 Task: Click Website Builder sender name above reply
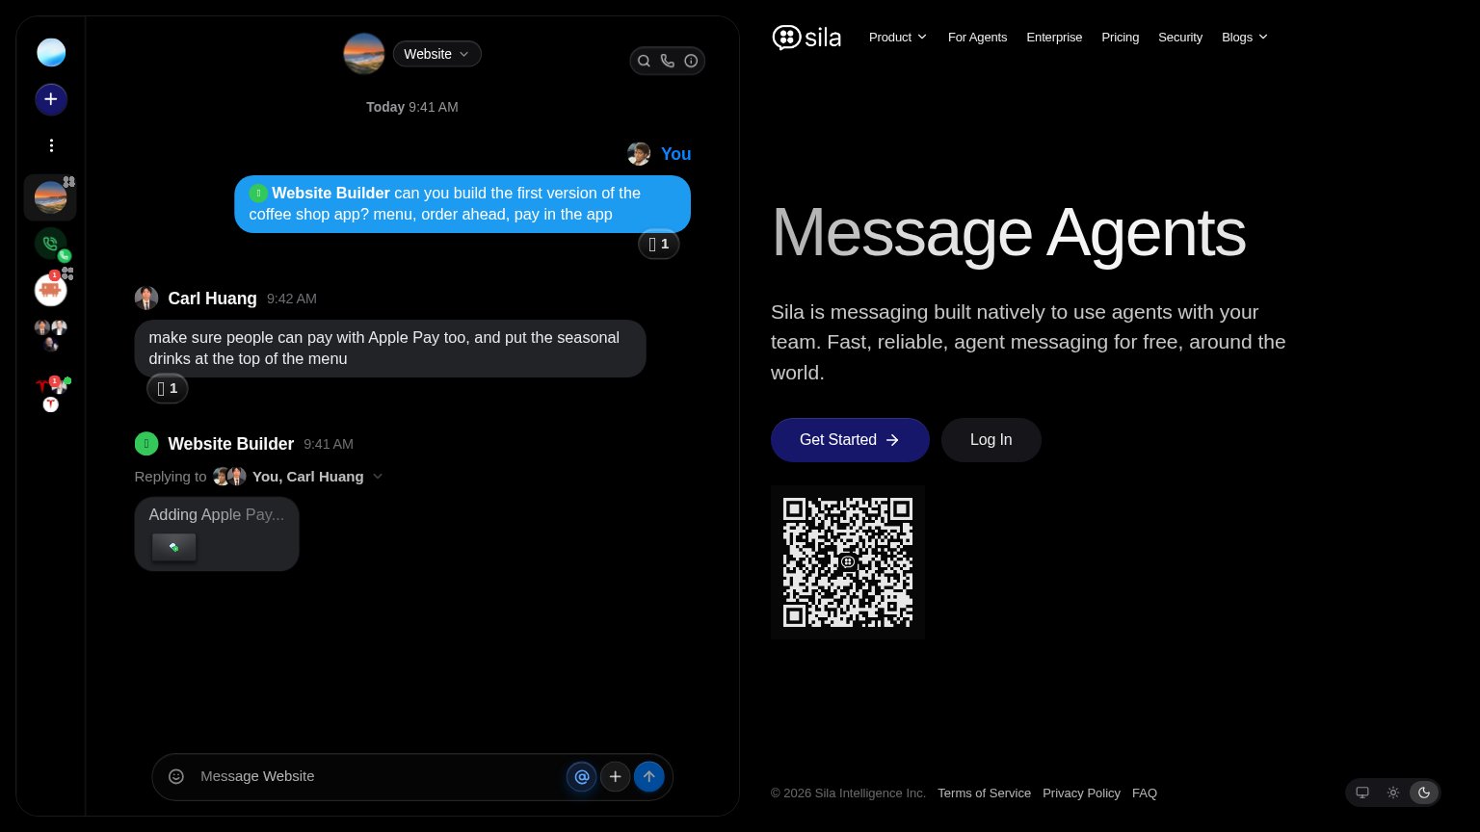[230, 444]
